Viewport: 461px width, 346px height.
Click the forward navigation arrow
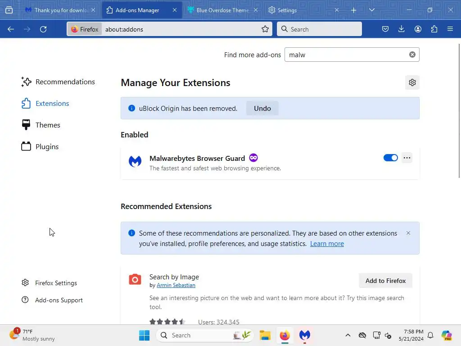coord(27,29)
